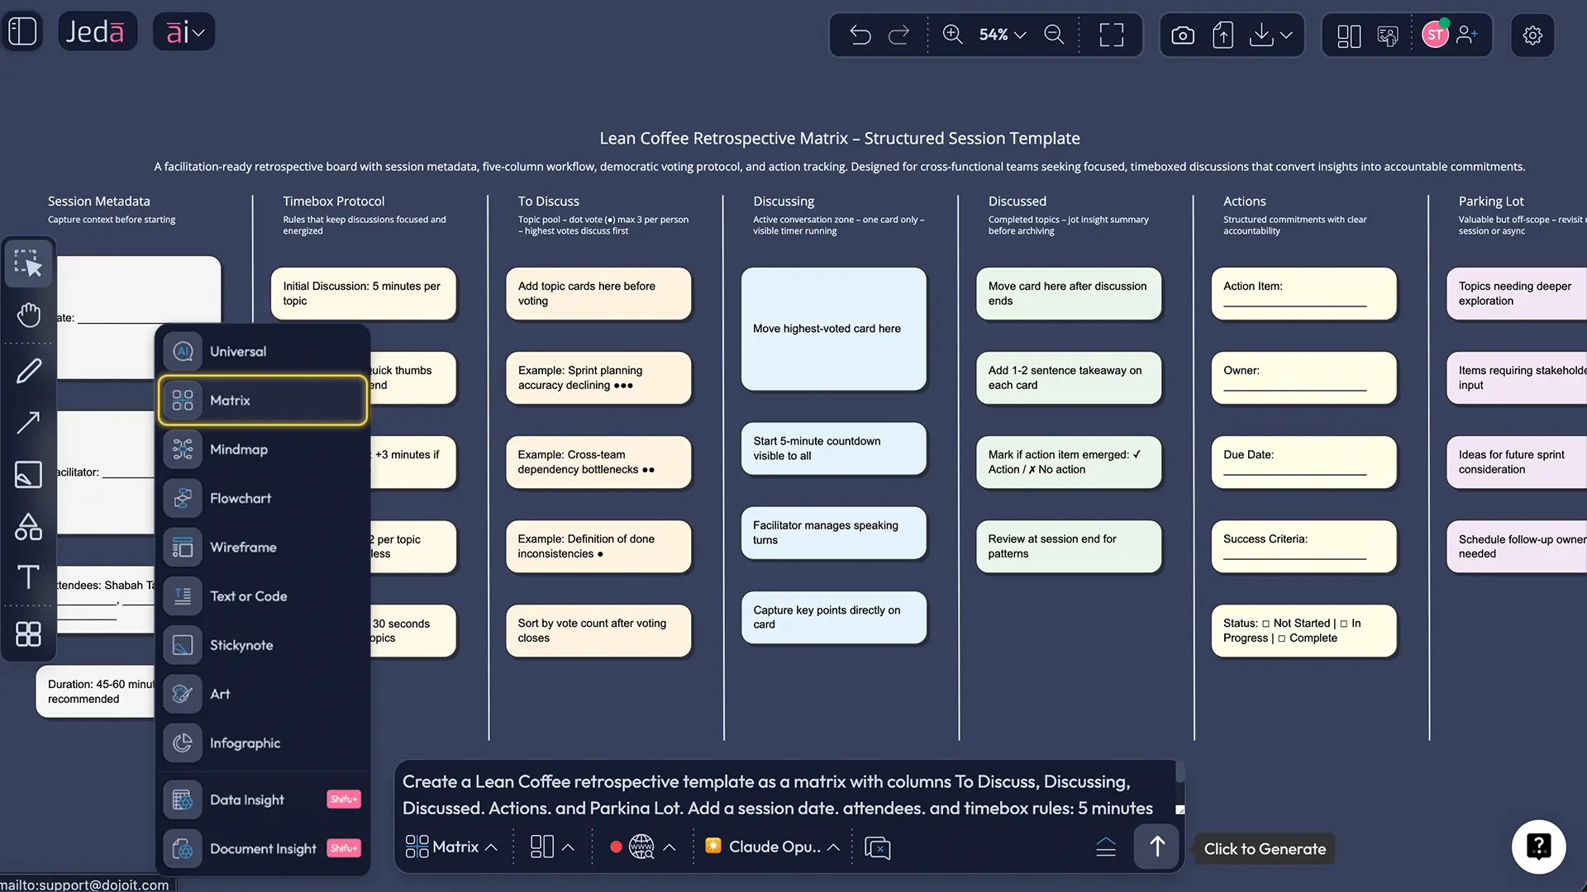Open the settings gear

[x=1532, y=35]
